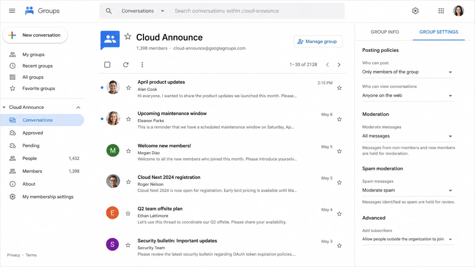Star April product updates beside sender avatar

128,88
